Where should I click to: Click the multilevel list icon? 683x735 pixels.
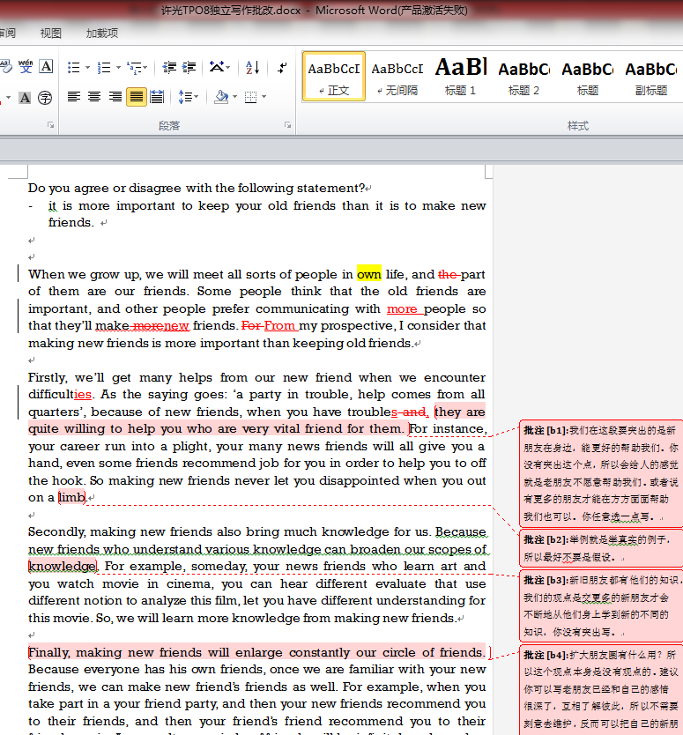pos(135,68)
